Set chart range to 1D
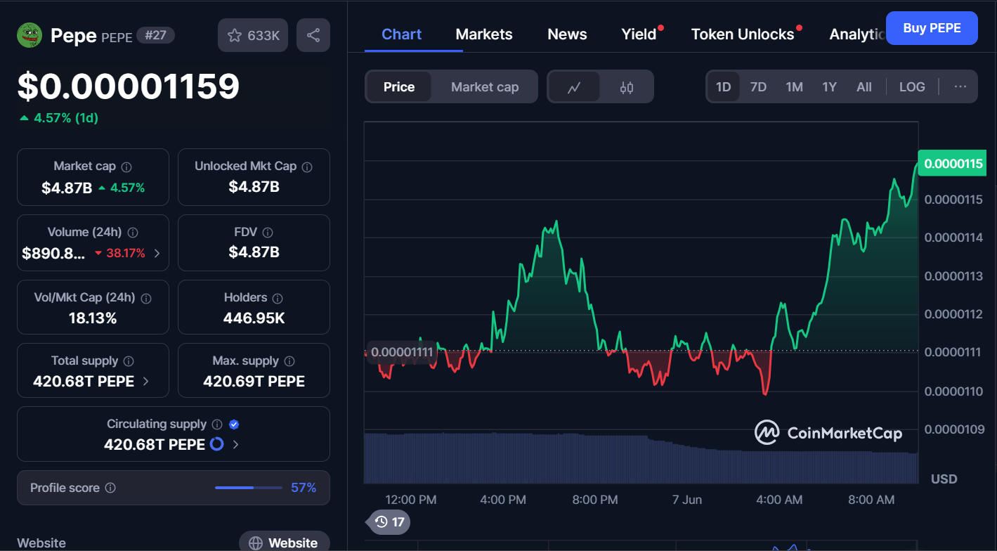 723,87
